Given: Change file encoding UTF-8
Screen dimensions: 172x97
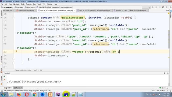Looking at the screenshot, I should 163,91.
